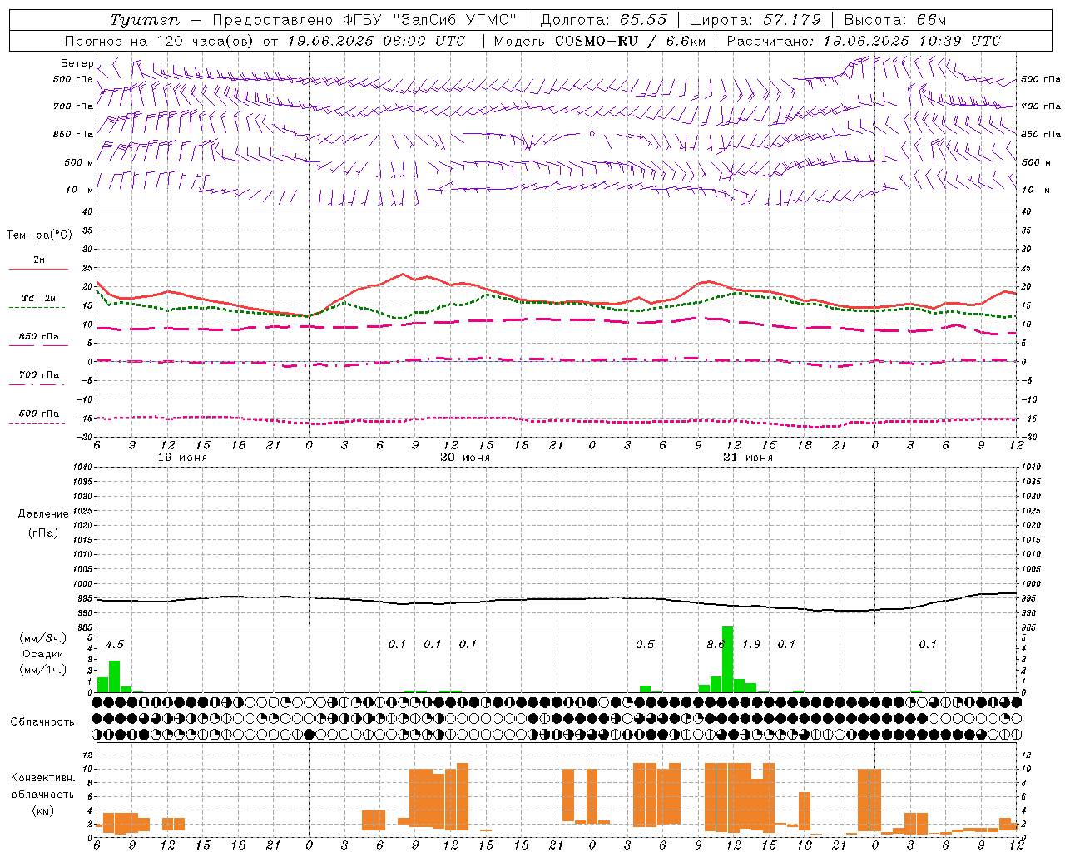1065x852 pixels.
Task: Click the '0.5' precipitation total value
Action: [645, 644]
